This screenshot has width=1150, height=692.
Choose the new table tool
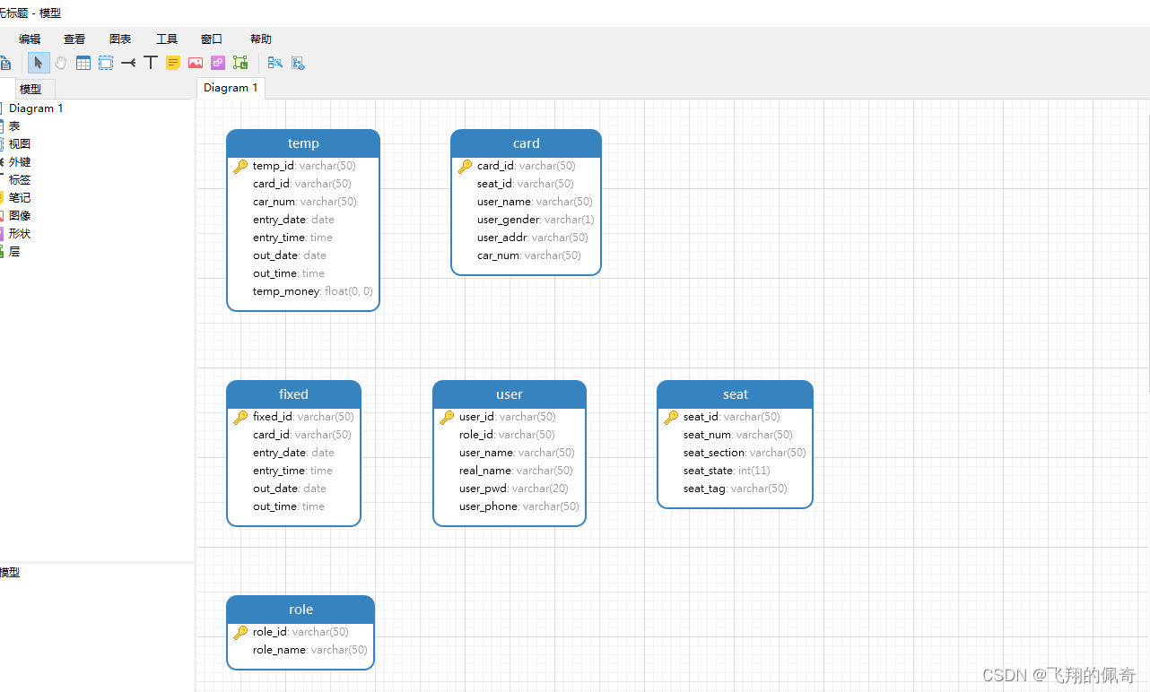tap(83, 63)
